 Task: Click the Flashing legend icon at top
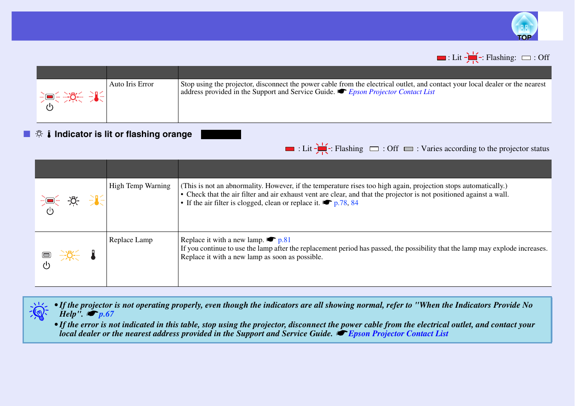click(x=472, y=57)
